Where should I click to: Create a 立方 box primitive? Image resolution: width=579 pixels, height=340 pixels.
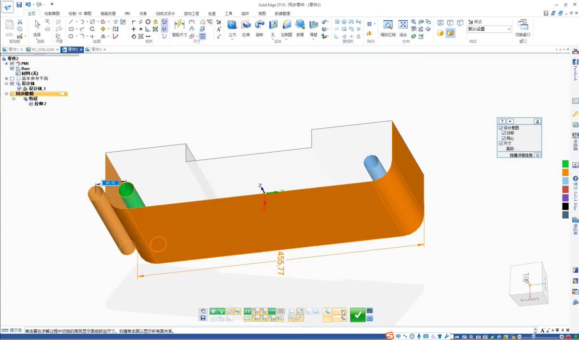(x=232, y=28)
